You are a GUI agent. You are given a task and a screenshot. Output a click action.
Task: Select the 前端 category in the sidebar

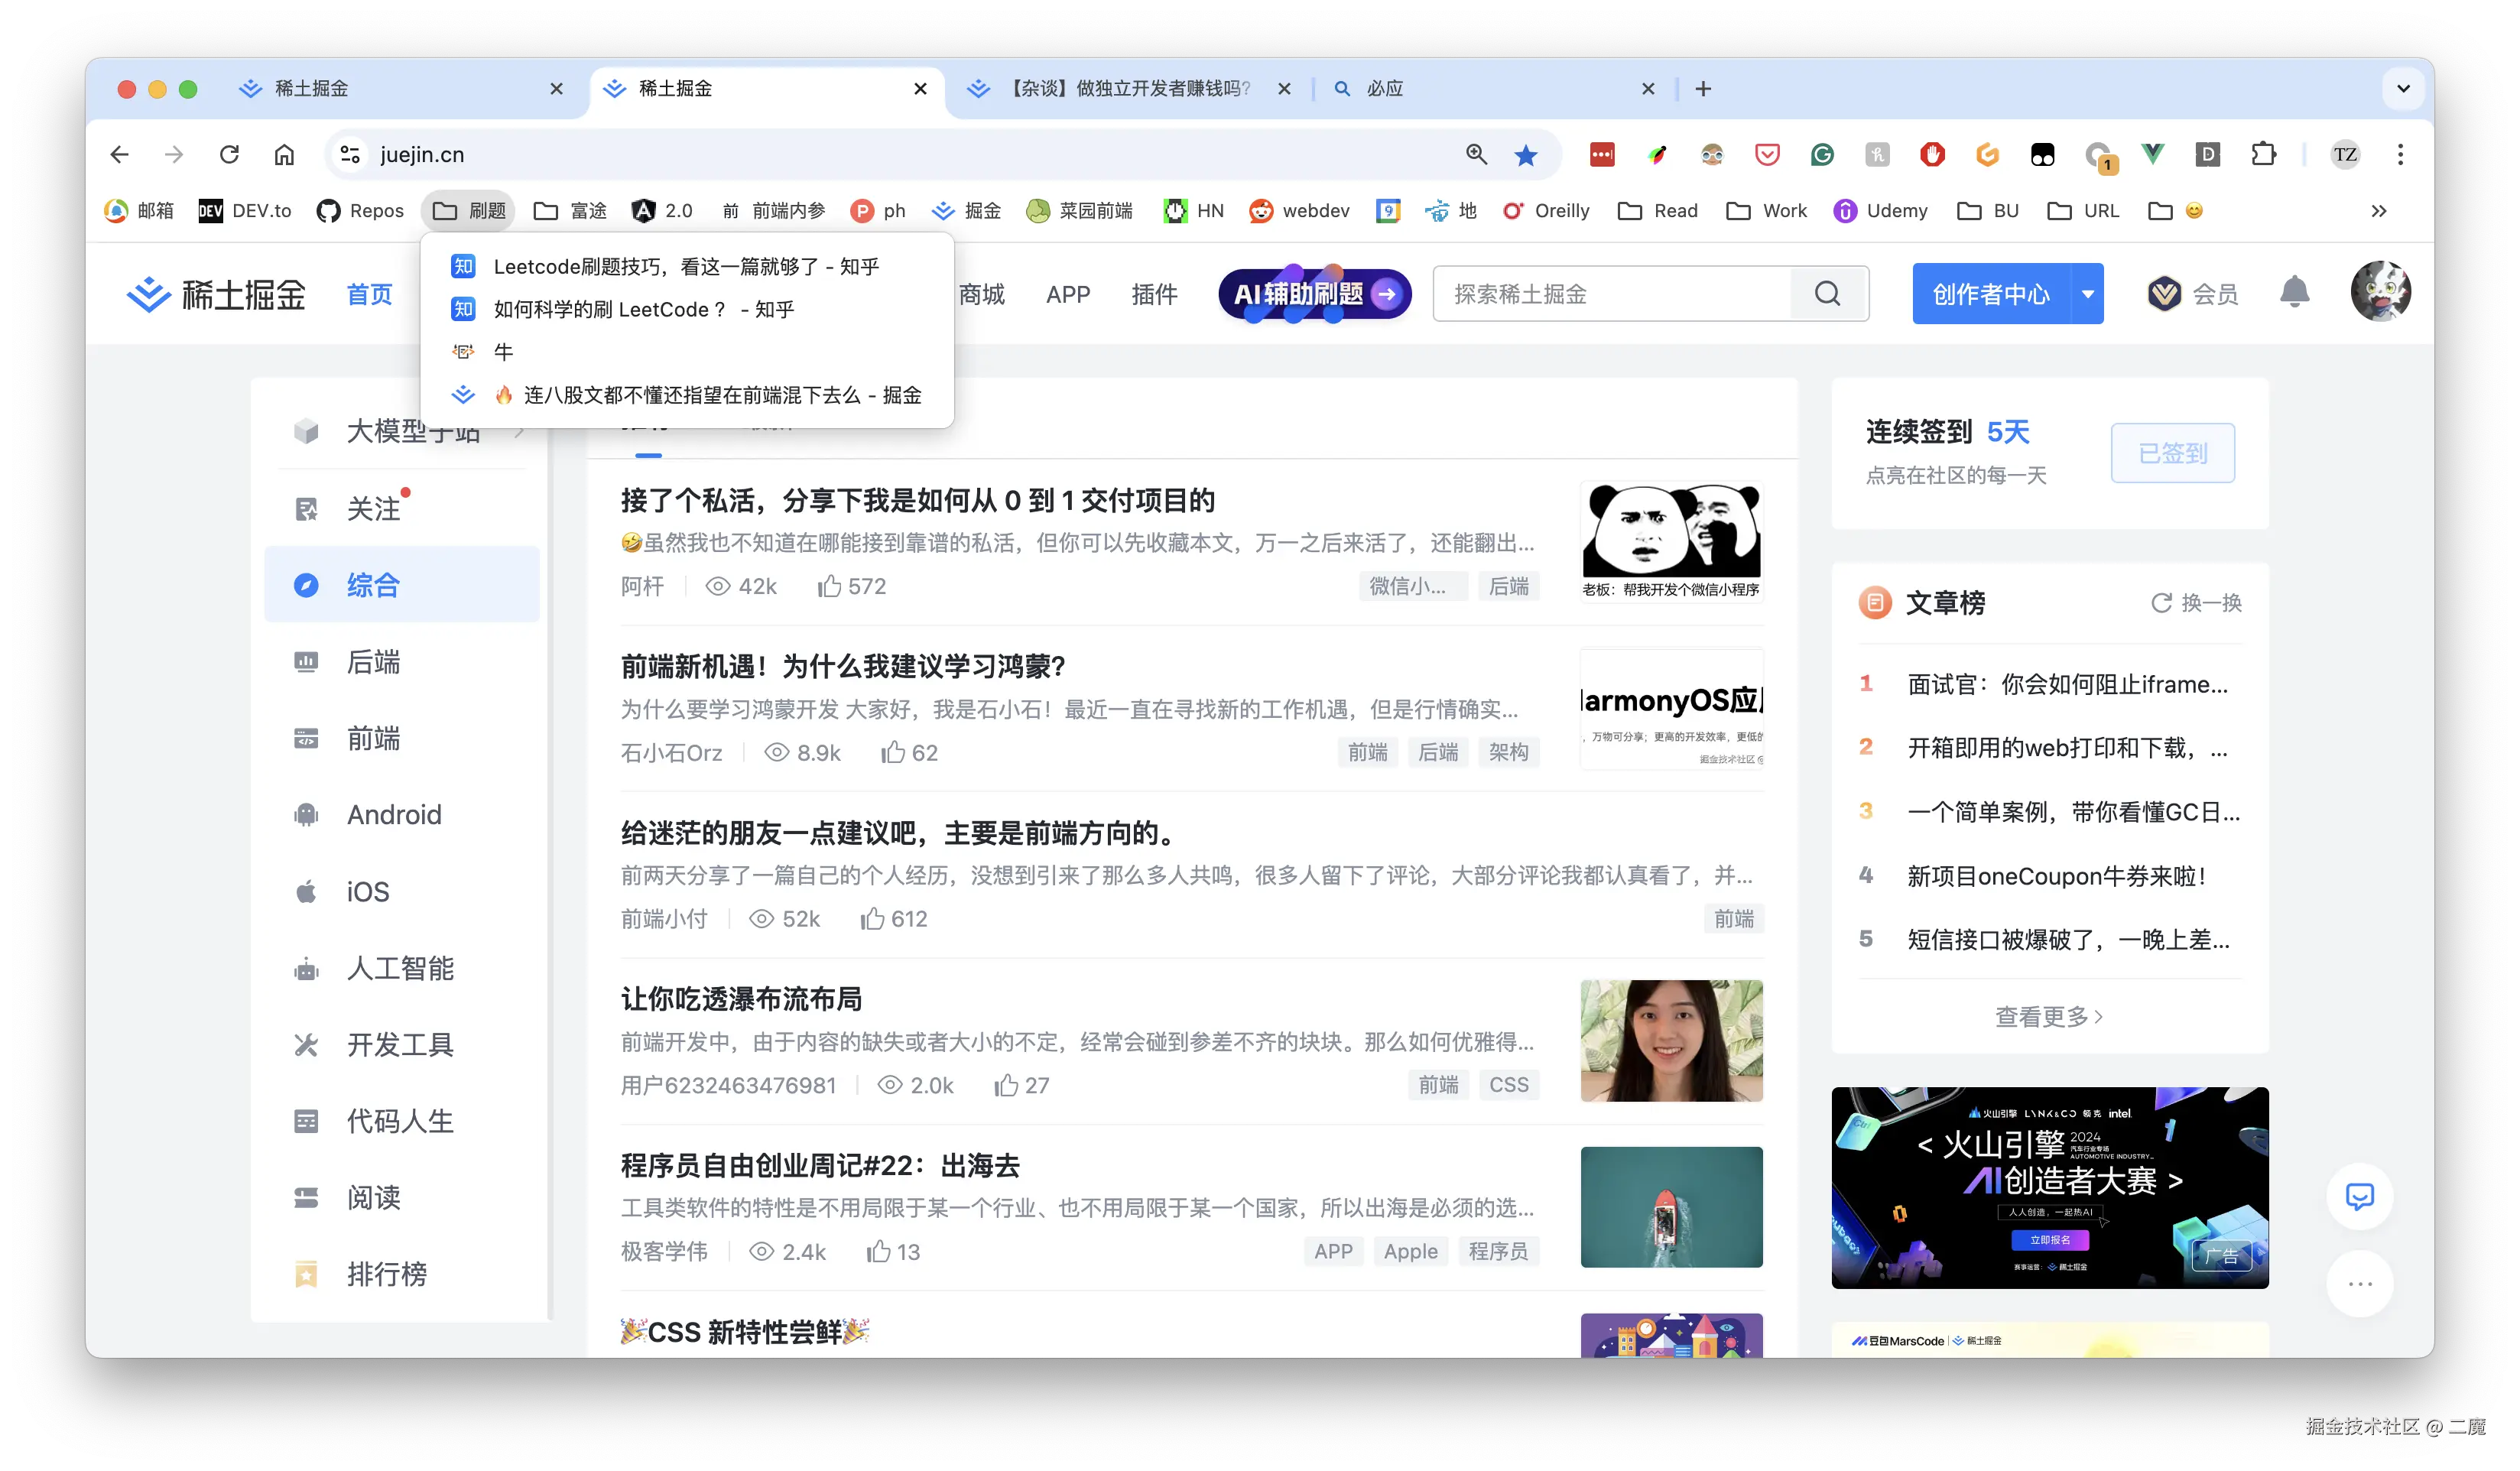pos(373,739)
